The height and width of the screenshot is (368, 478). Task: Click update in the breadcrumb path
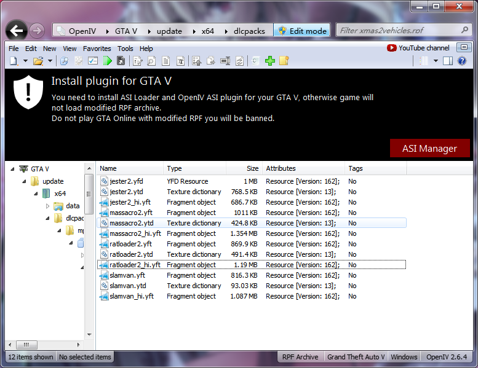point(169,31)
